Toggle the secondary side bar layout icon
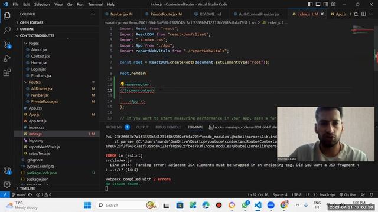The height and width of the screenshot is (212, 378). [x=325, y=4]
